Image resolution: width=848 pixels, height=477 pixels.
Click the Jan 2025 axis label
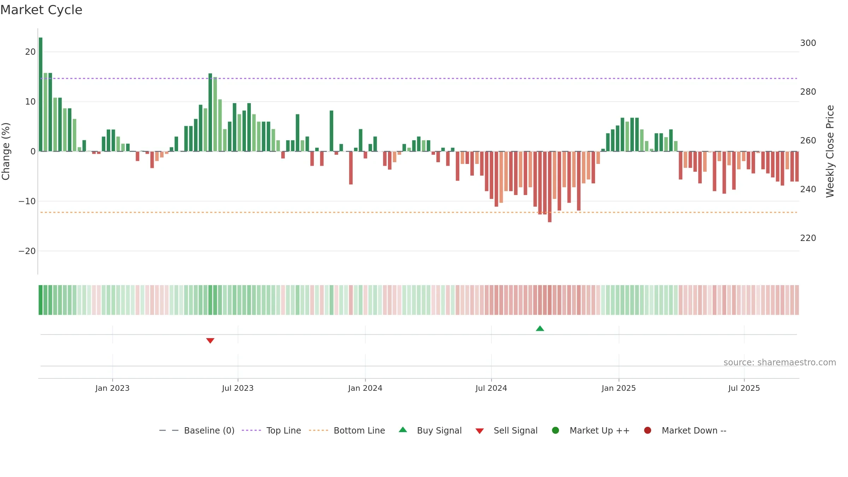619,388
